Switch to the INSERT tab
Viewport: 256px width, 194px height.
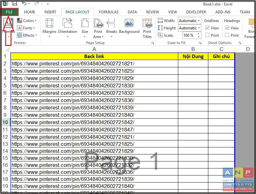pos(50,12)
